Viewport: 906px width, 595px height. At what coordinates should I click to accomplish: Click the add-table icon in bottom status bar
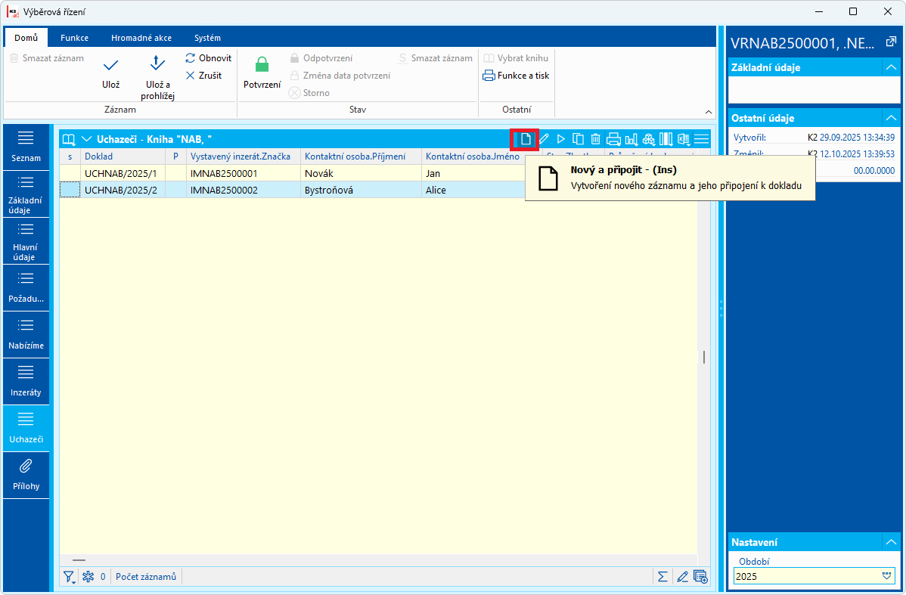pos(700,577)
